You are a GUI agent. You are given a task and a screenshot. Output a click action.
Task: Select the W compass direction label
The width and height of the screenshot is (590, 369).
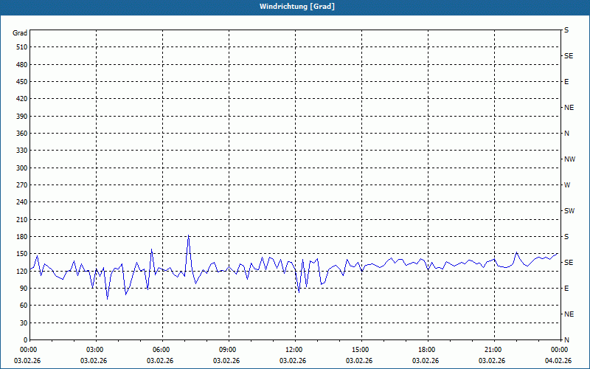[567, 185]
